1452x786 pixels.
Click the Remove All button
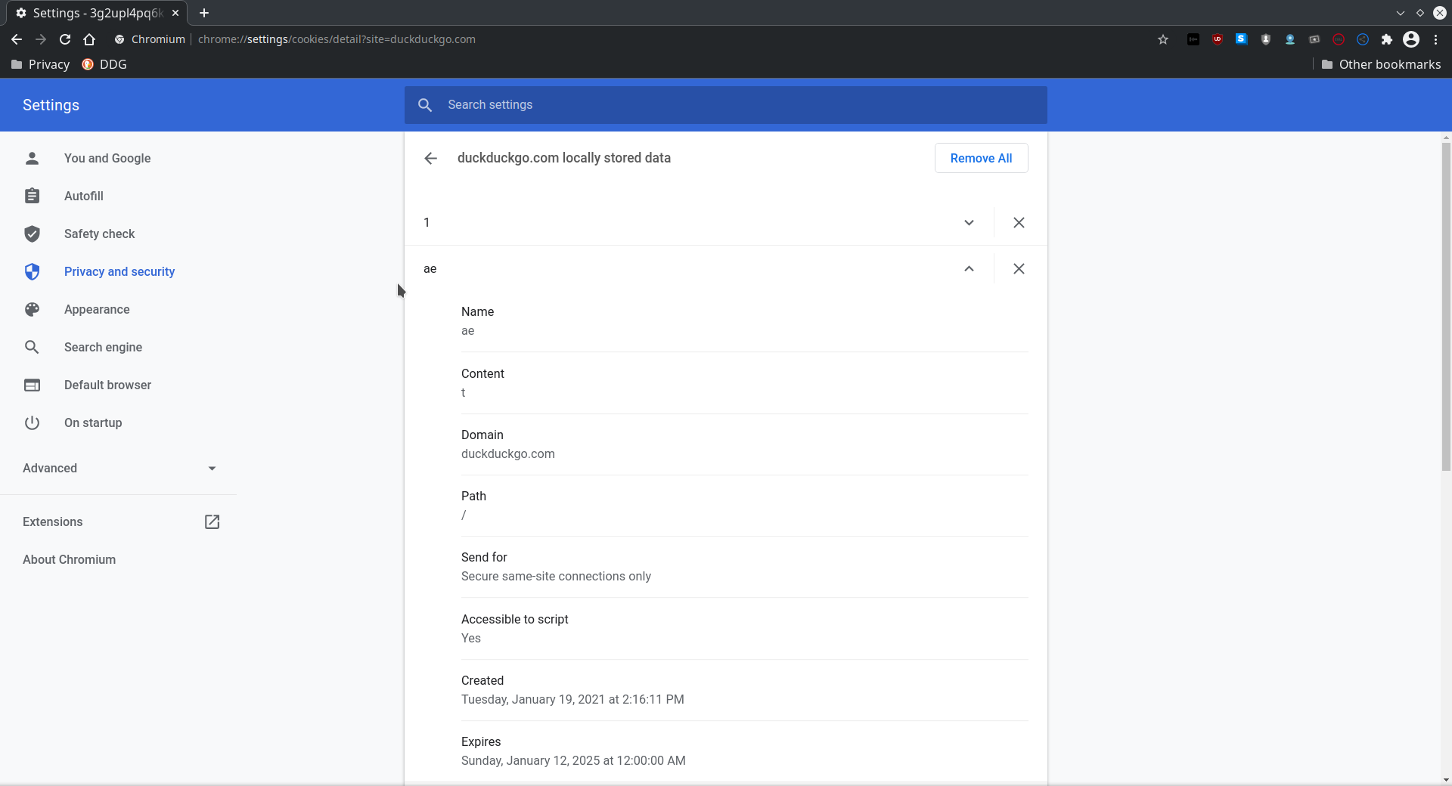[981, 158]
